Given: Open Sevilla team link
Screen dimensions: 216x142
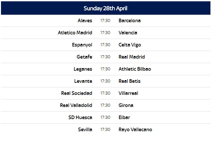Looking at the screenshot, I should coord(85,130).
